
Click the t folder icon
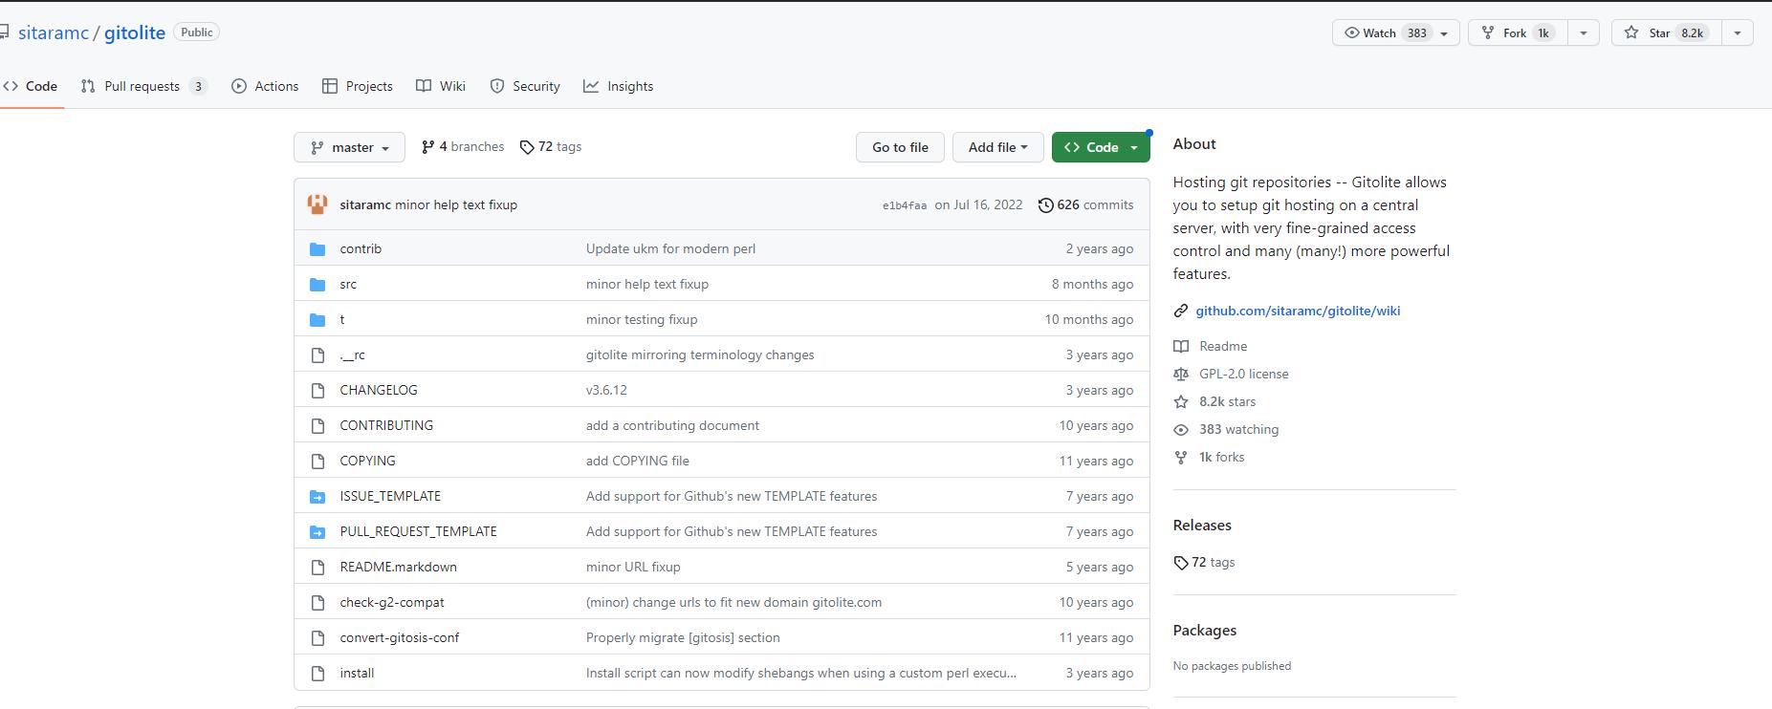pos(317,320)
